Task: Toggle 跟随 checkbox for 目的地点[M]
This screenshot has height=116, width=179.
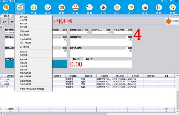Action: coord(127,48)
